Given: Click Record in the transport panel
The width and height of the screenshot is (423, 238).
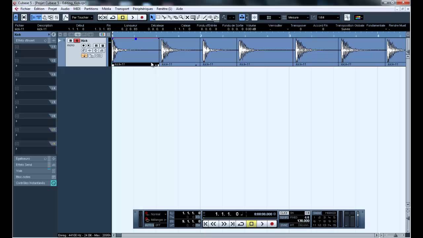Looking at the screenshot, I should 272,224.
